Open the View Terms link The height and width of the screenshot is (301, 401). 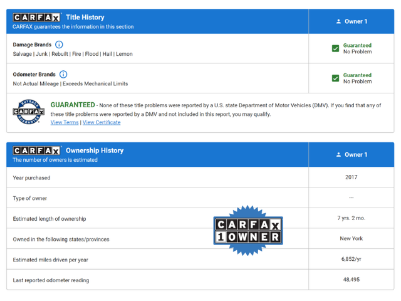click(x=65, y=123)
